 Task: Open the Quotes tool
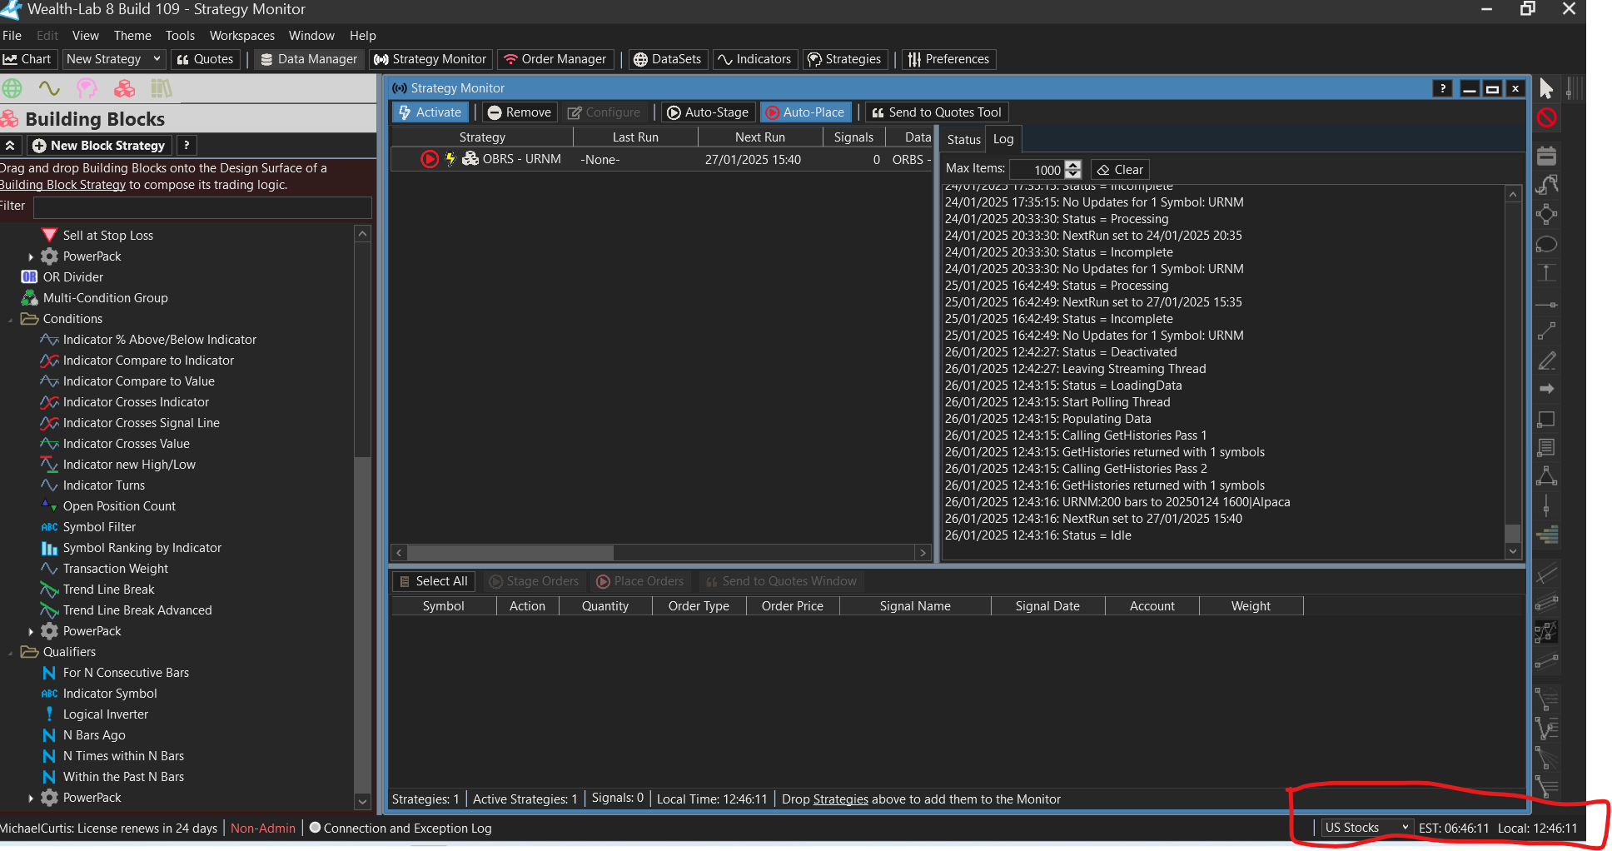pyautogui.click(x=205, y=59)
